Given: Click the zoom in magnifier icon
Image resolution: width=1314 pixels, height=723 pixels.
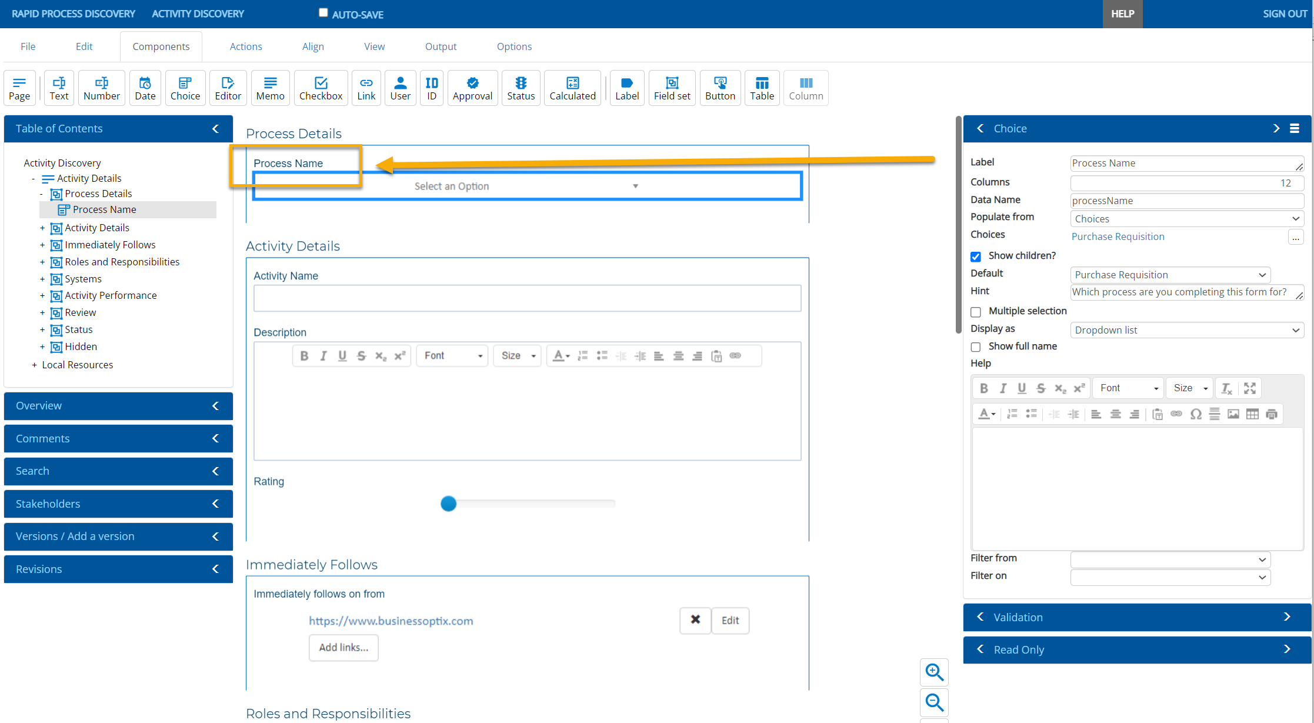Looking at the screenshot, I should [934, 672].
